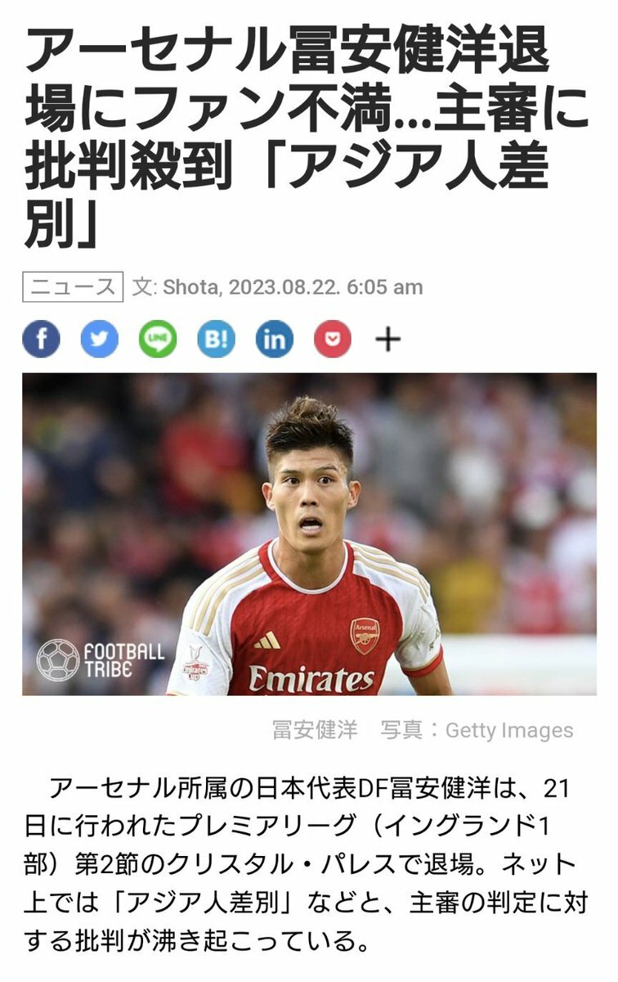The width and height of the screenshot is (618, 982).
Task: Open the Tomiyasu Arsenal photo
Action: tap(309, 534)
